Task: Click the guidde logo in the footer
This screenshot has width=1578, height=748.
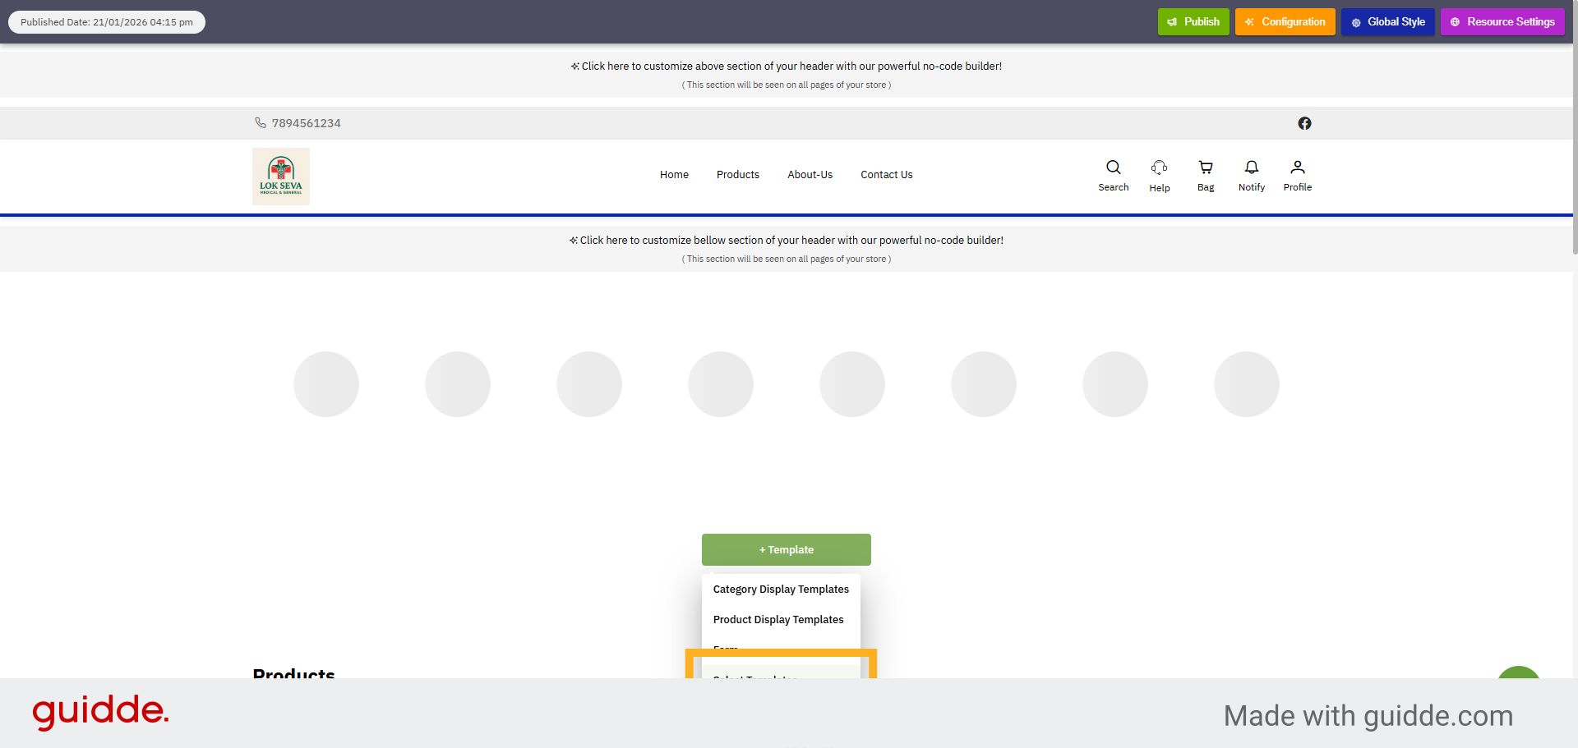Action: (x=100, y=711)
